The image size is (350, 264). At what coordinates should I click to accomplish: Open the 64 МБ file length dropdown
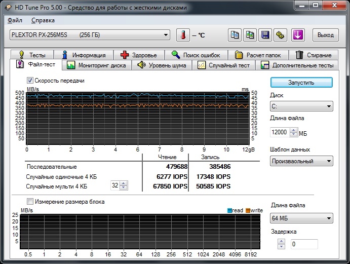[x=301, y=218]
